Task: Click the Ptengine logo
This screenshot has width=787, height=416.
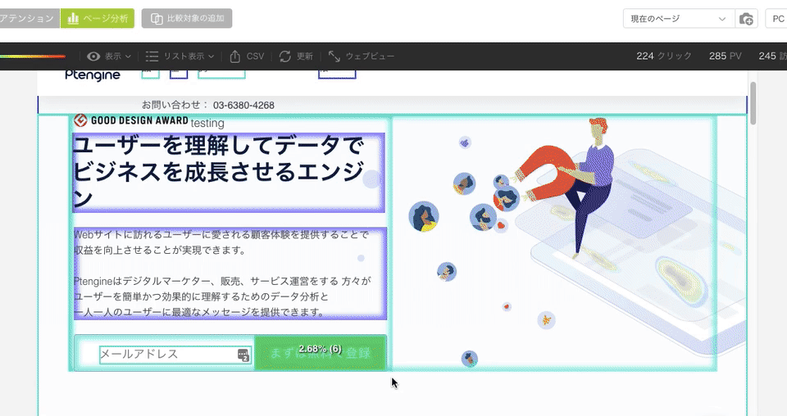Action: click(93, 75)
